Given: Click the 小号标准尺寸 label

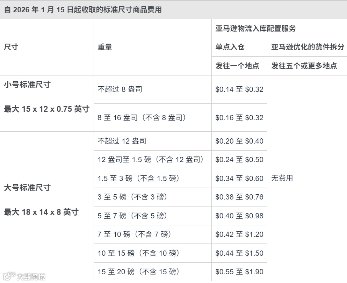Looking at the screenshot, I should pos(28,85).
